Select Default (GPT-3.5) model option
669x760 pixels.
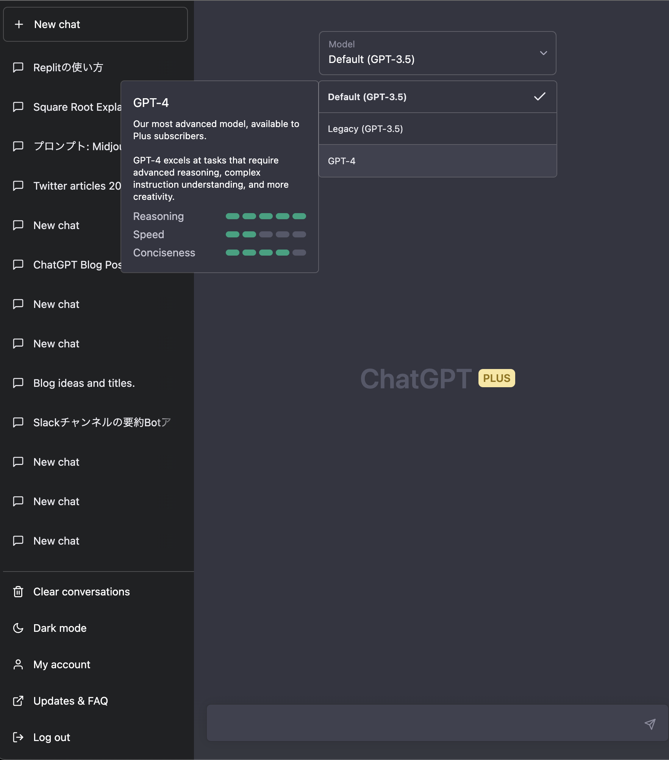438,97
